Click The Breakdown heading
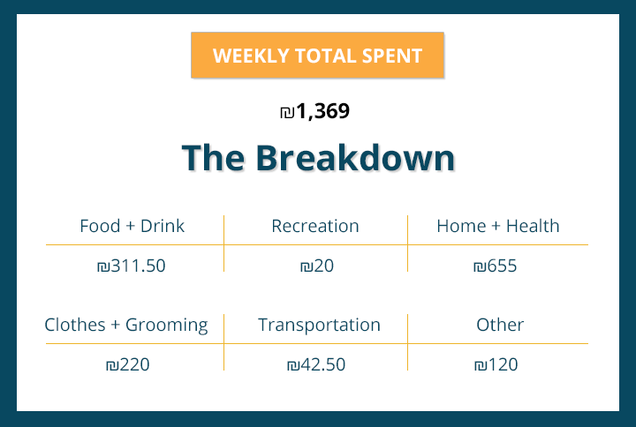 318,159
